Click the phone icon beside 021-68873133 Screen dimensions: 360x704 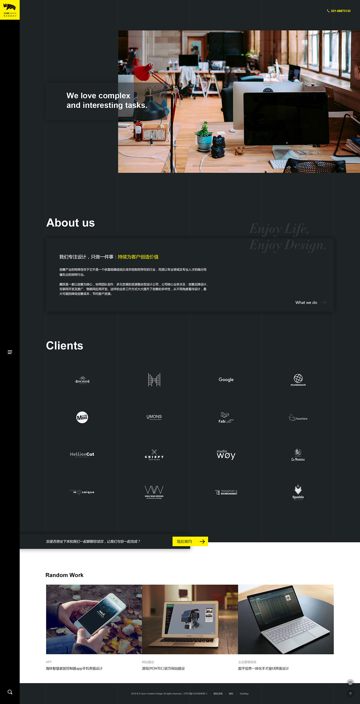[x=328, y=11]
